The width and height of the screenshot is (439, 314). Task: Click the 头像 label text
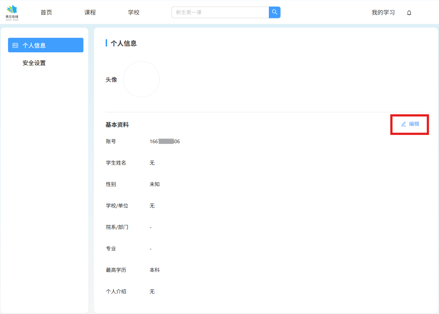tap(111, 80)
